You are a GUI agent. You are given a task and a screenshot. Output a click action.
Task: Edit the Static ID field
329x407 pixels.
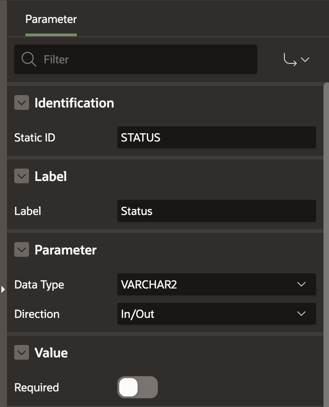pyautogui.click(x=216, y=137)
